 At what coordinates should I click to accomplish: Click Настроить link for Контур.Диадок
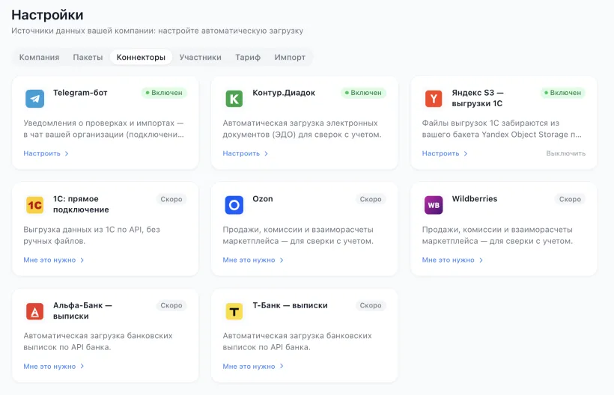(245, 153)
